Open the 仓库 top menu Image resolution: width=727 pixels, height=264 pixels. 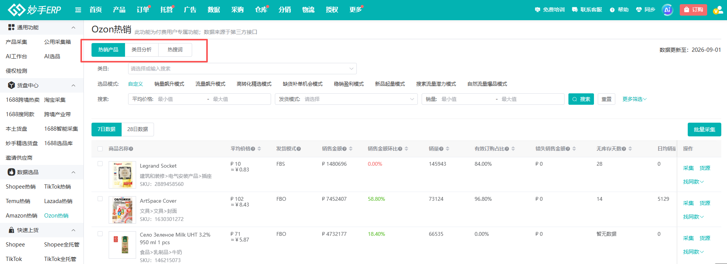click(x=261, y=10)
